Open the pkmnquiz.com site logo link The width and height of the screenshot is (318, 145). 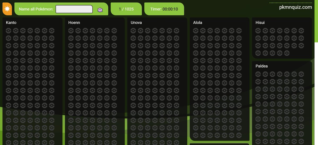point(295,7)
